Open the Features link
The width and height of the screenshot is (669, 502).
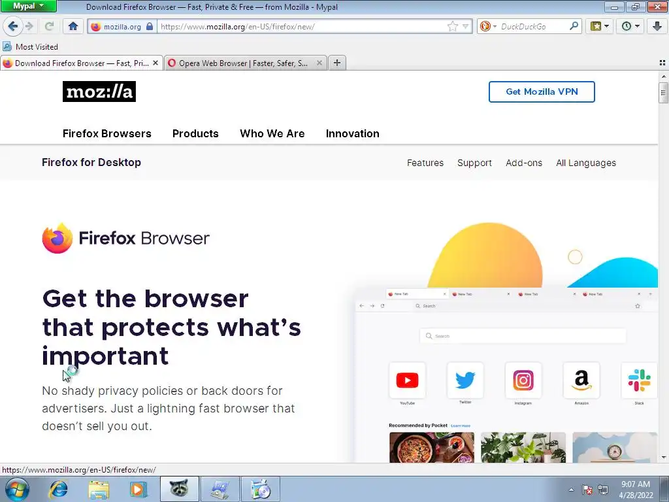[425, 163]
